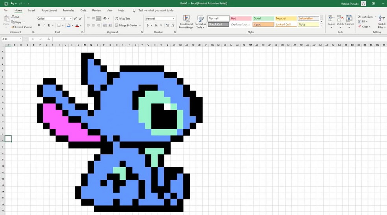Decrease the cell indent
387x215 pixels.
[x=105, y=25]
